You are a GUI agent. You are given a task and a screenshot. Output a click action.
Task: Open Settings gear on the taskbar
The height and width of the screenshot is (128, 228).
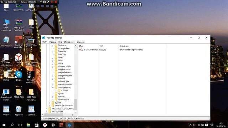[53, 125]
